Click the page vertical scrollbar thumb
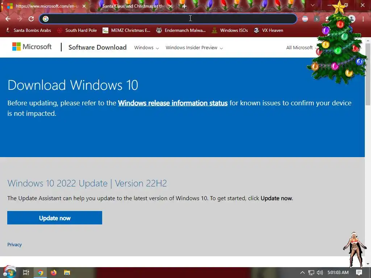The width and height of the screenshot is (371, 278). [x=368, y=75]
